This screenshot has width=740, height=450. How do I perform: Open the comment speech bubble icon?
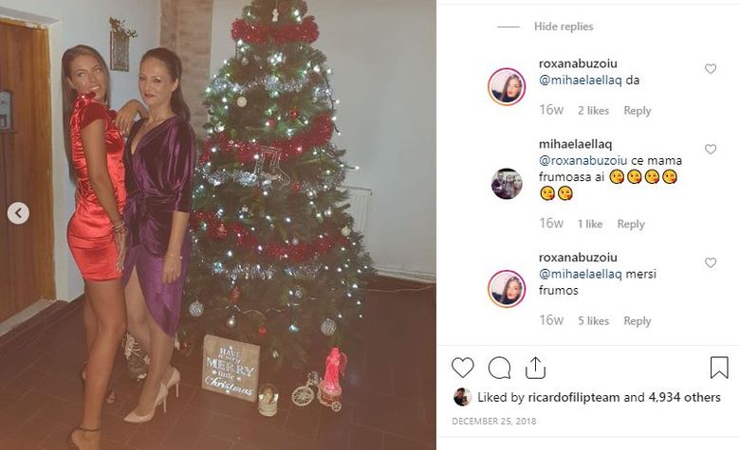(499, 368)
